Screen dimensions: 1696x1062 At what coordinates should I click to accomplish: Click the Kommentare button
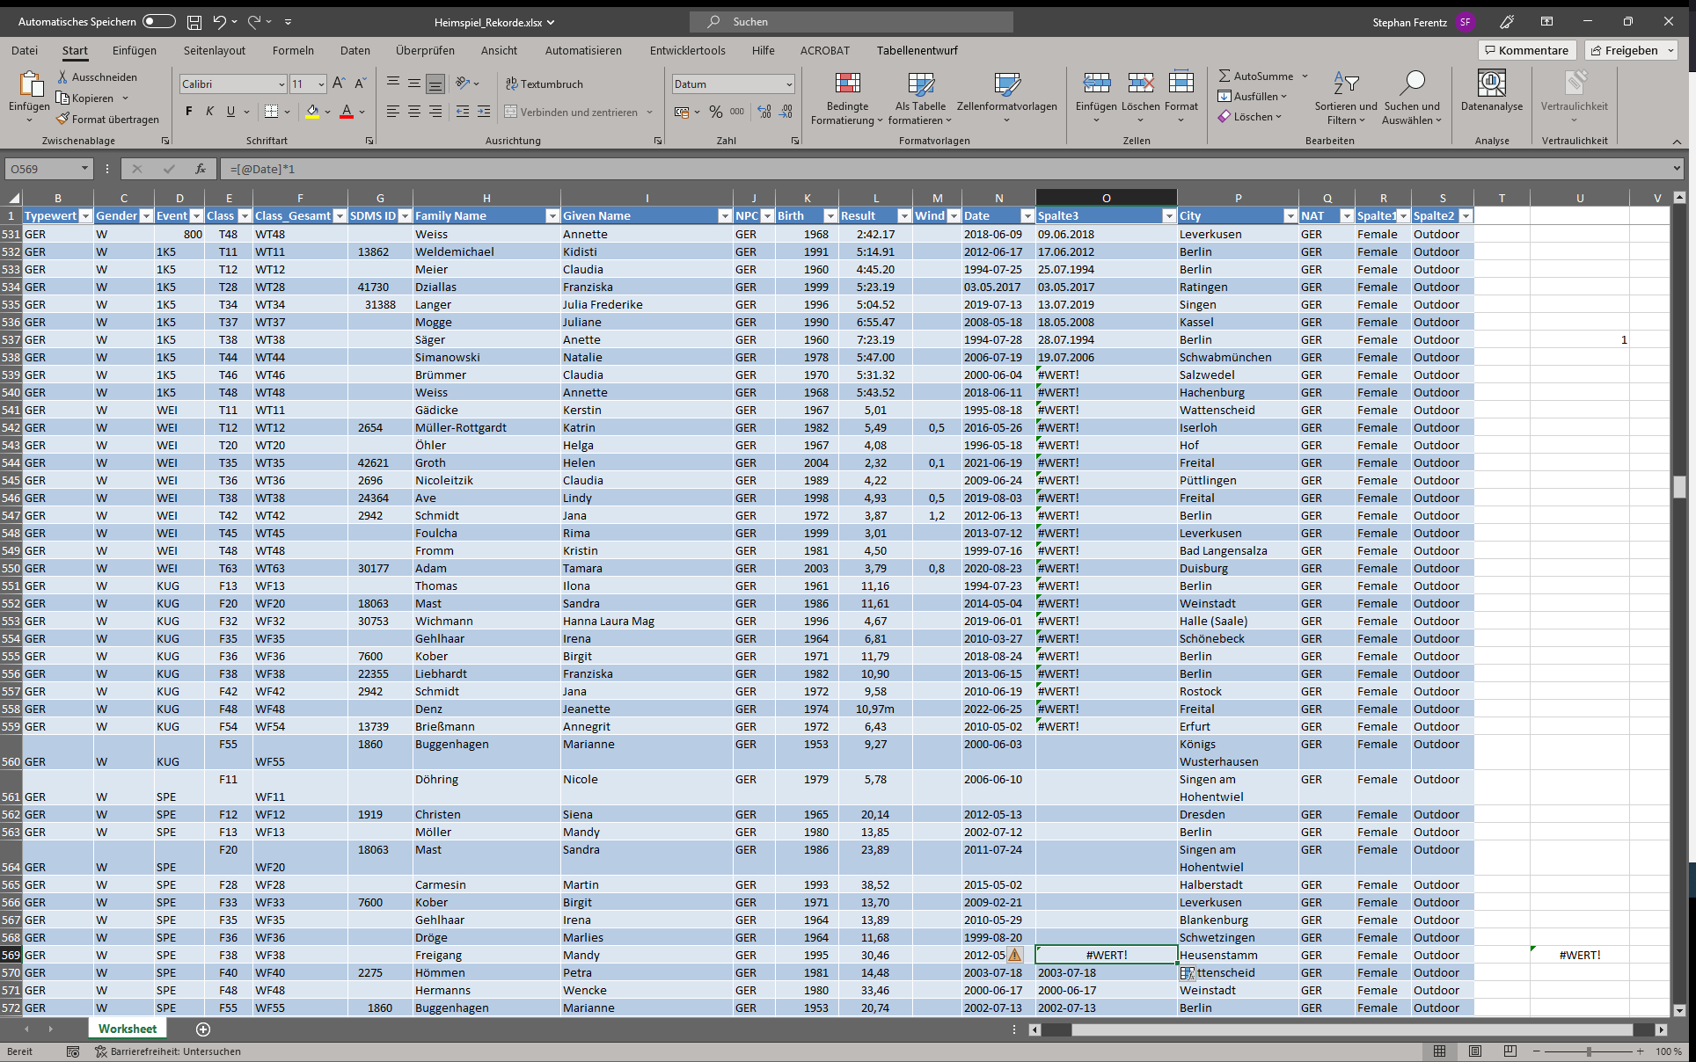[1526, 50]
